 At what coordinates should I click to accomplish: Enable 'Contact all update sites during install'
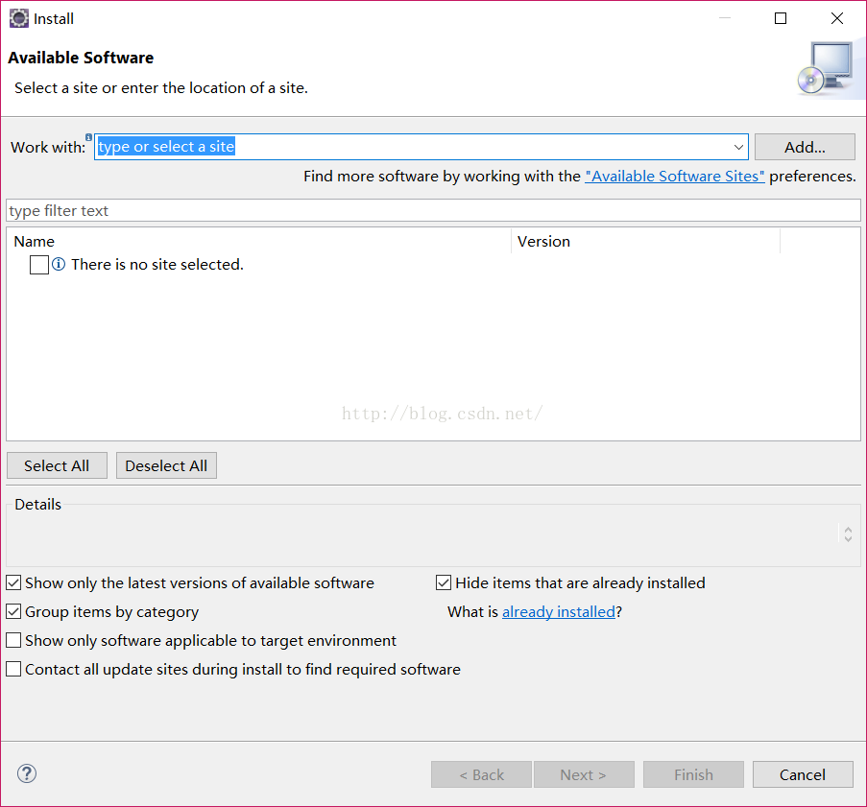coord(13,669)
